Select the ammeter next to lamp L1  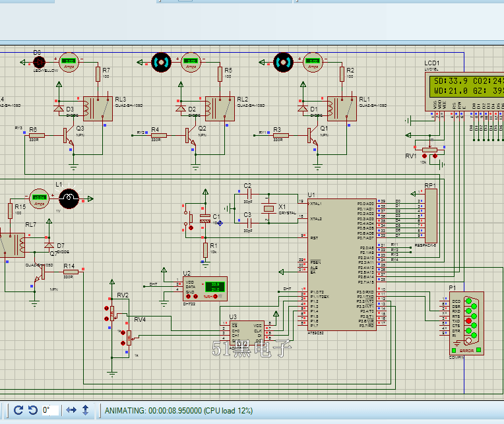(x=39, y=199)
